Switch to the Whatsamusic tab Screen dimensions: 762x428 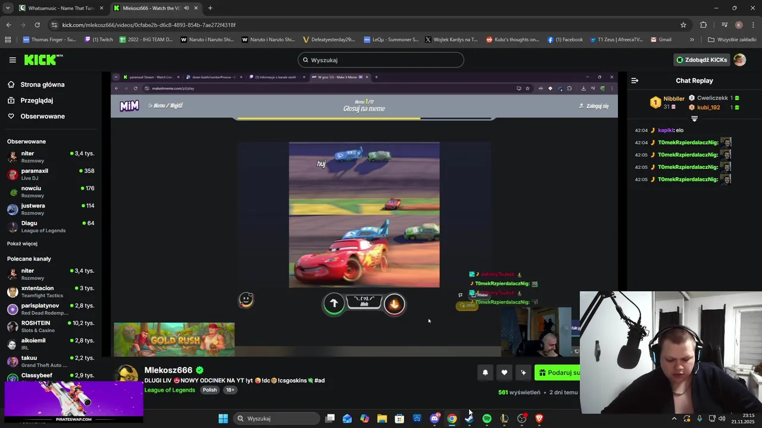pyautogui.click(x=61, y=8)
